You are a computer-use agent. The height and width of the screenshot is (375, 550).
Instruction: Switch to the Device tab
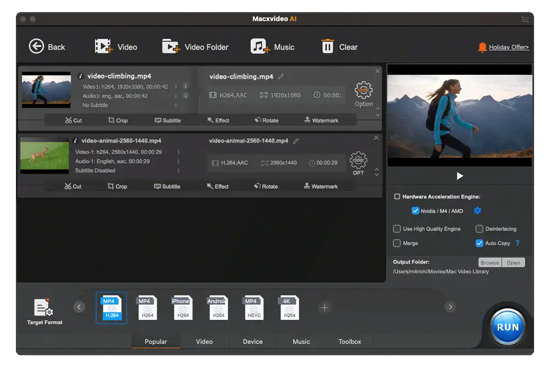(x=252, y=341)
